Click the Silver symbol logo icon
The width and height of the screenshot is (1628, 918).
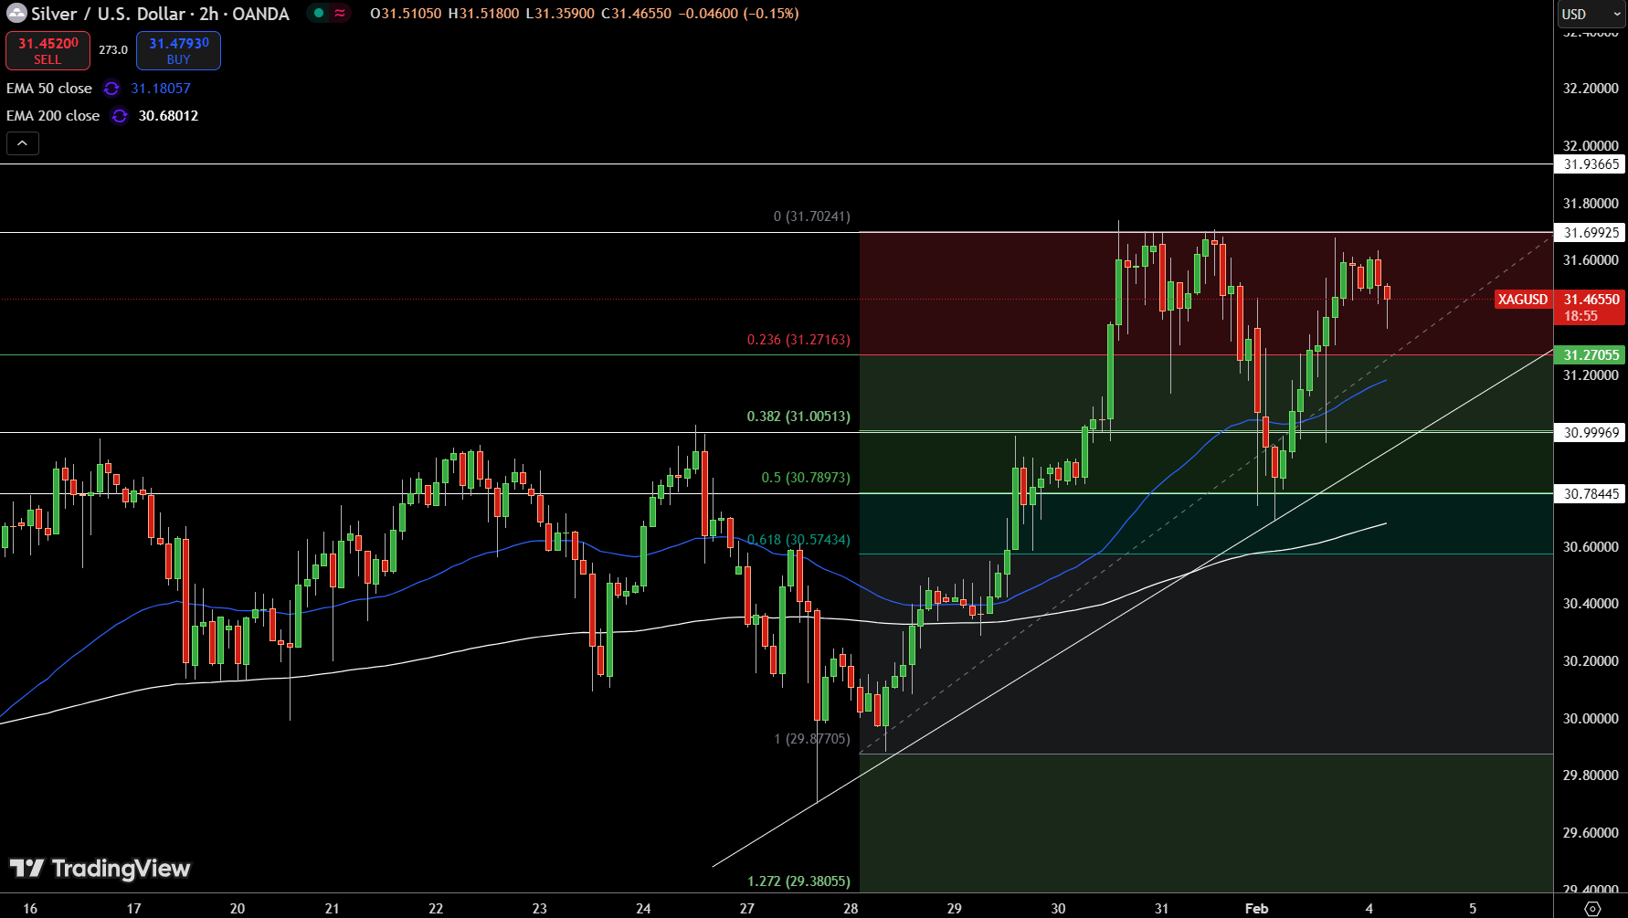pos(16,14)
